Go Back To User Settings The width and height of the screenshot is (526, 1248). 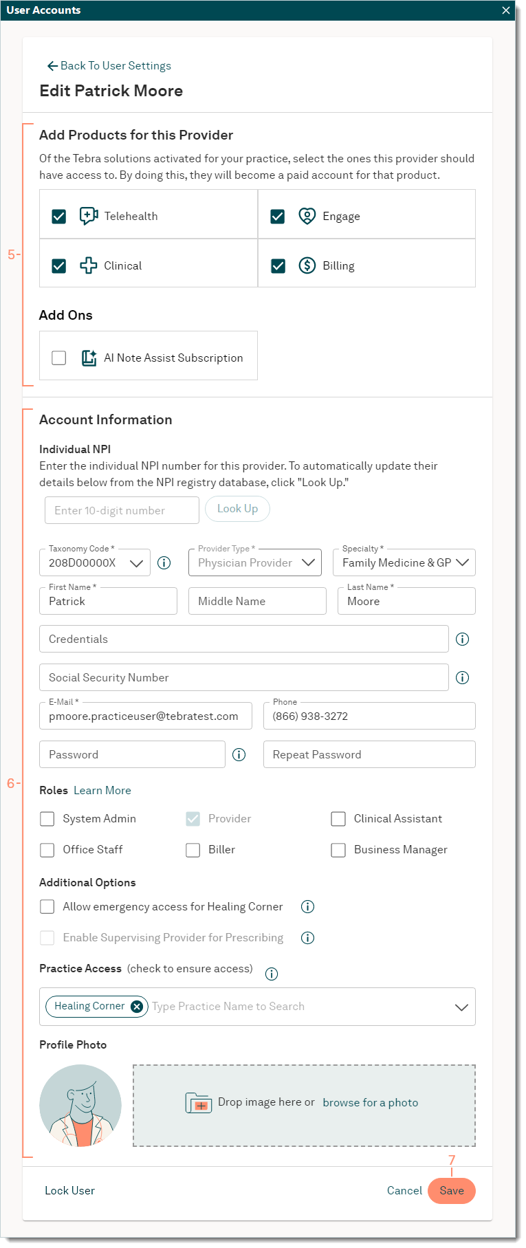109,66
